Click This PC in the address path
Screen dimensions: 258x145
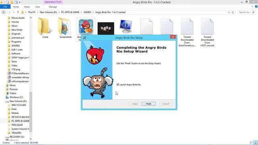point(31,12)
